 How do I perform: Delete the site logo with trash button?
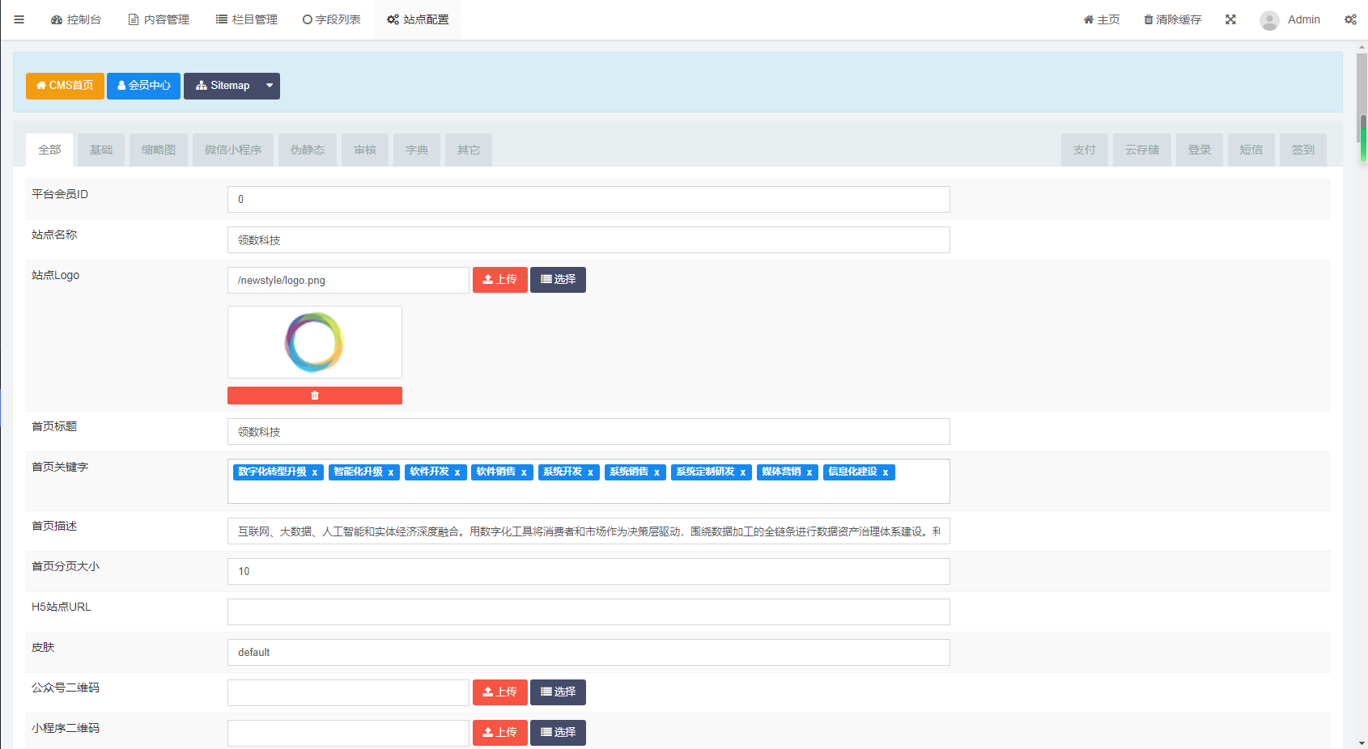click(315, 396)
